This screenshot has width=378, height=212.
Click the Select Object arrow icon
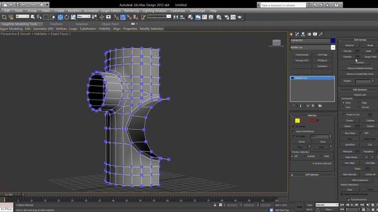(x=33, y=17)
